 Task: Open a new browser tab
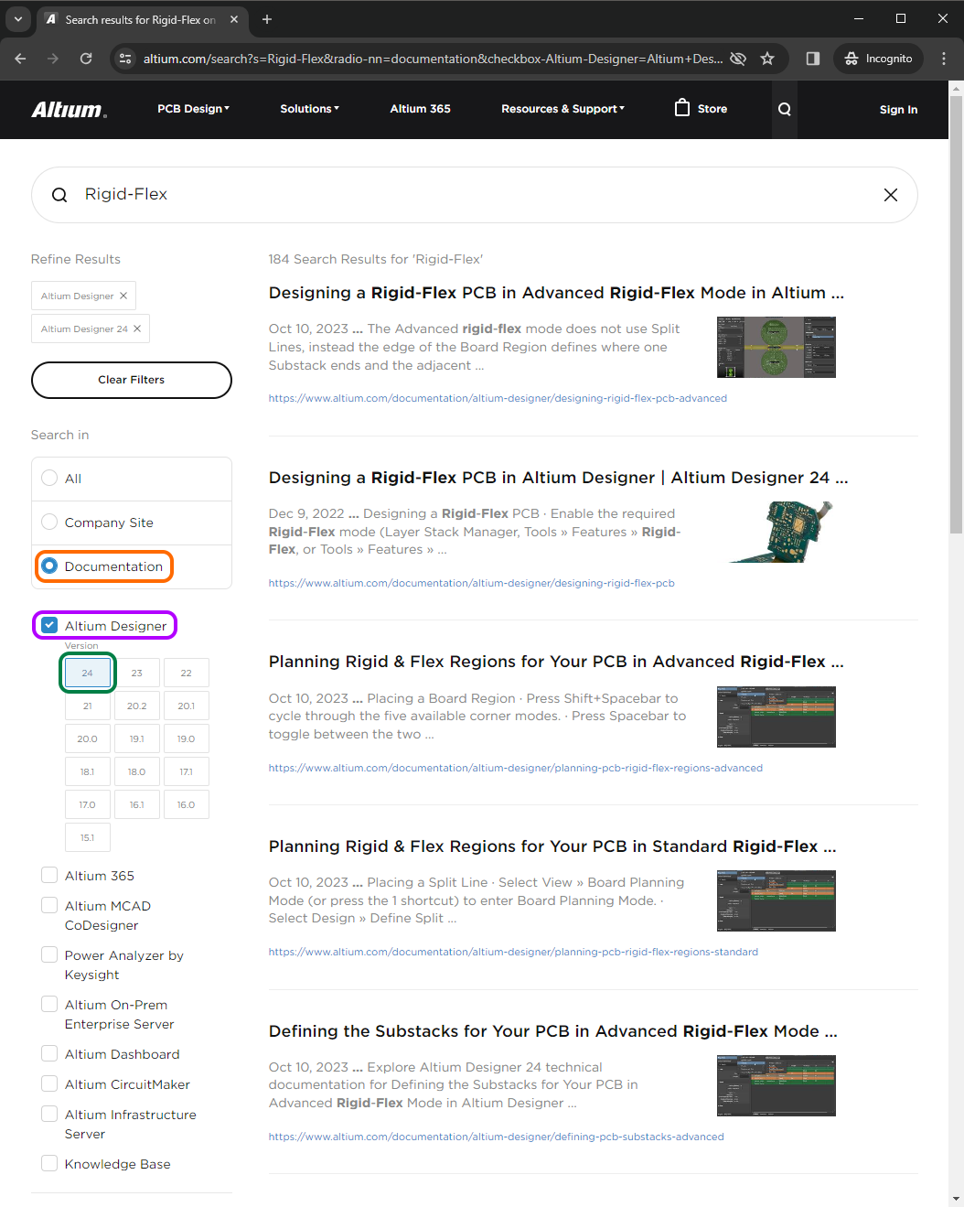267,19
